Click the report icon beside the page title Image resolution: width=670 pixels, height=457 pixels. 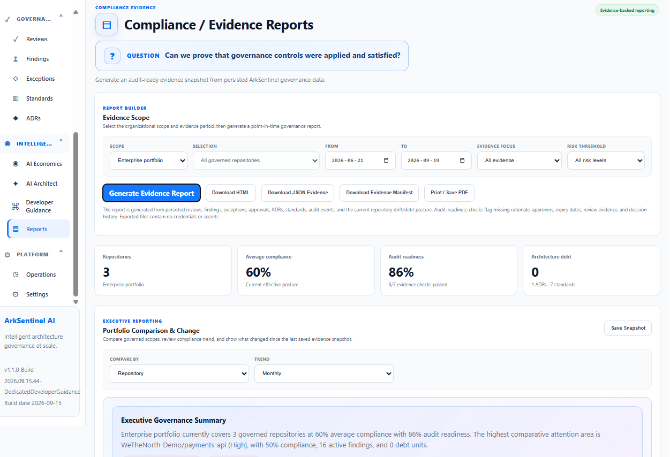tap(107, 25)
